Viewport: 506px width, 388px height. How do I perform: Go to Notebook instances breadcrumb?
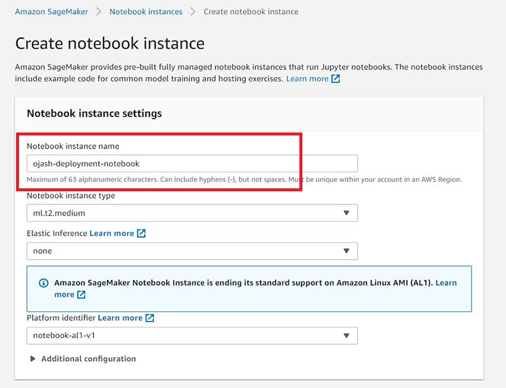[146, 12]
